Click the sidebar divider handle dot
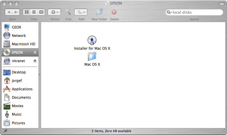The height and width of the screenshot is (135, 227). pos(40,75)
